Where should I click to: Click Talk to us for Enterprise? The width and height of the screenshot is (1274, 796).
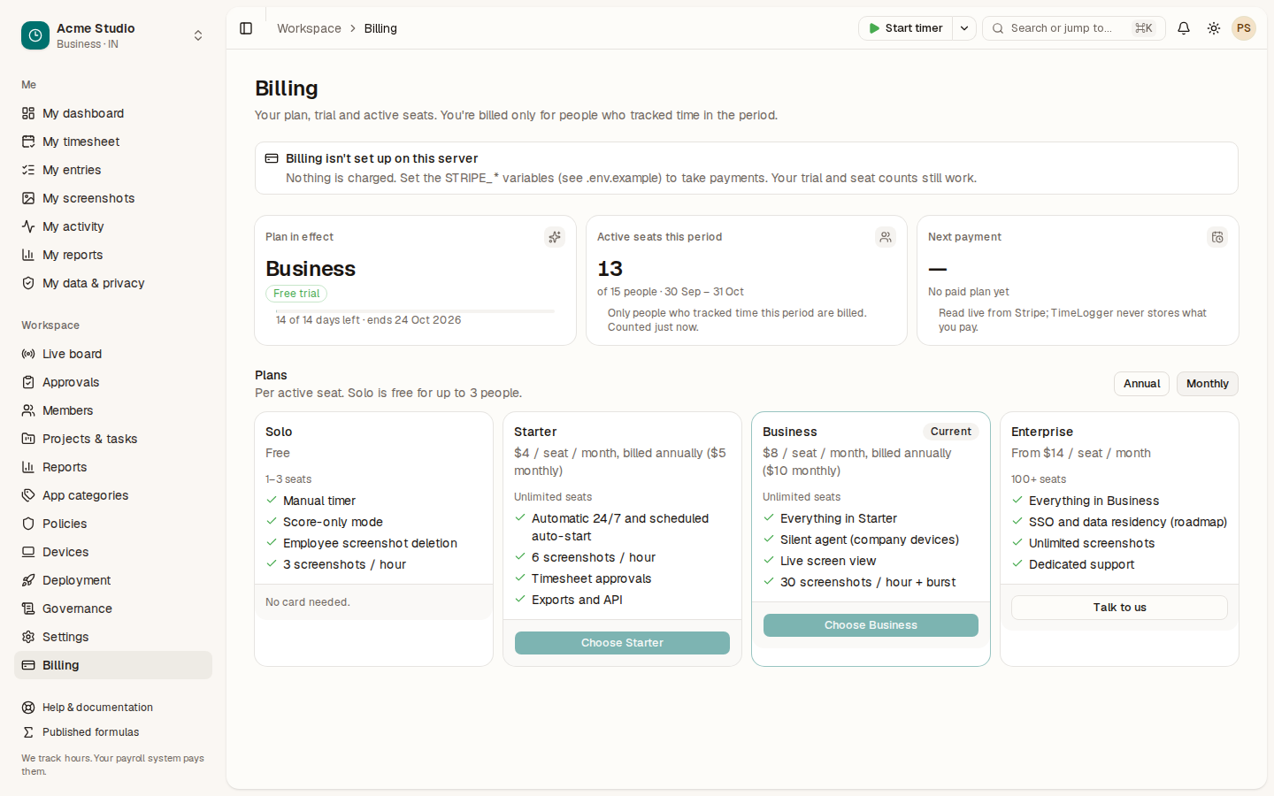(1119, 608)
